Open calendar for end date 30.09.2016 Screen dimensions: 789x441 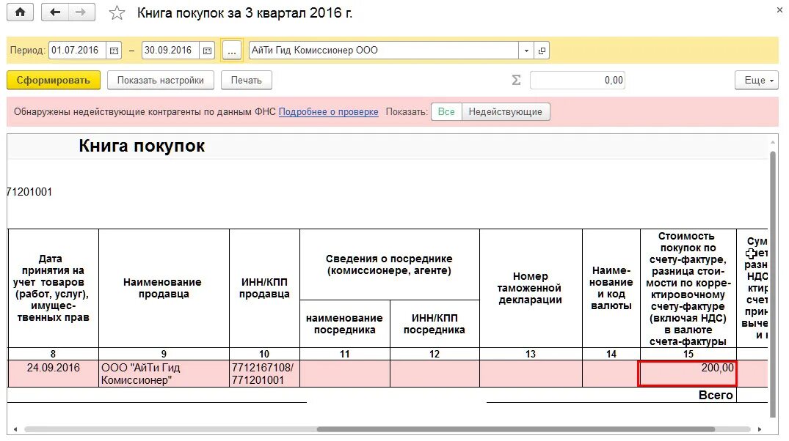tap(207, 51)
